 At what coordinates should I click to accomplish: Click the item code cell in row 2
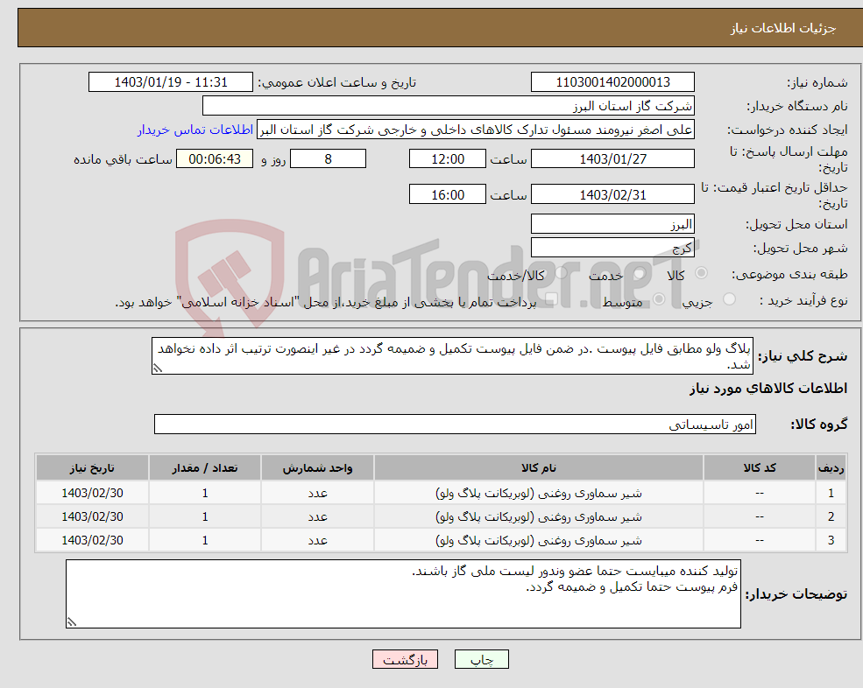(760, 517)
